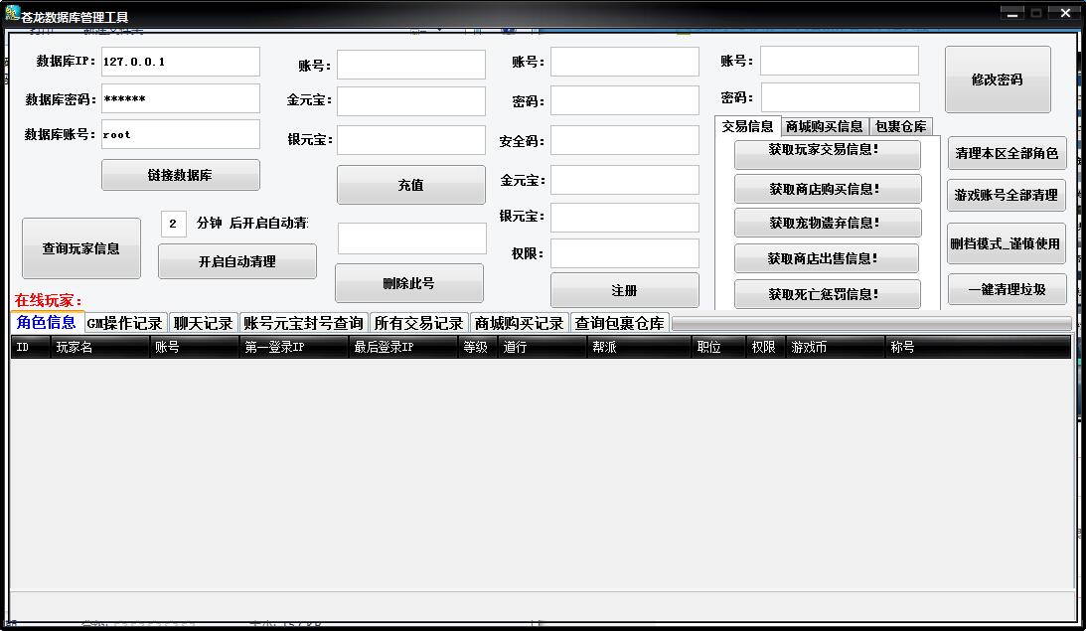This screenshot has width=1086, height=631.
Task: Open the 聊天记录 tab
Action: pos(203,323)
